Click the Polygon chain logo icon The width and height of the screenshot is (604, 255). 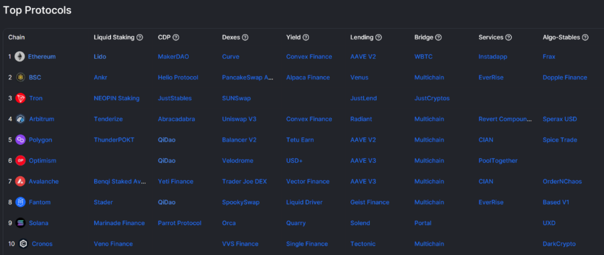[x=21, y=140]
